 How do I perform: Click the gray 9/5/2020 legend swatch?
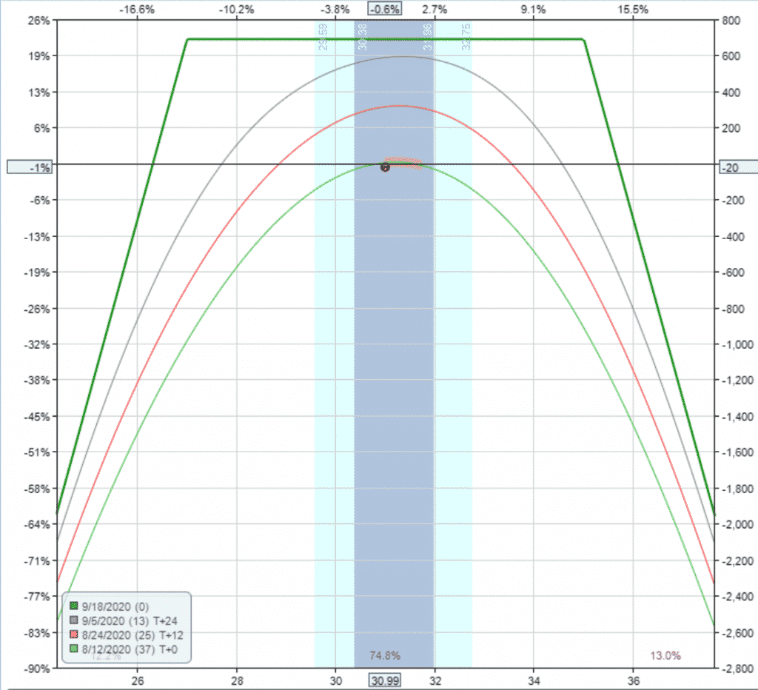point(74,620)
